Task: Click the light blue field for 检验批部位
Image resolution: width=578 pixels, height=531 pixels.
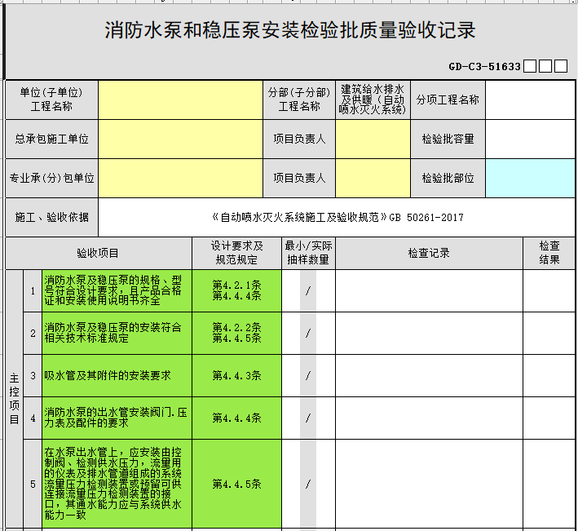Action: click(531, 178)
